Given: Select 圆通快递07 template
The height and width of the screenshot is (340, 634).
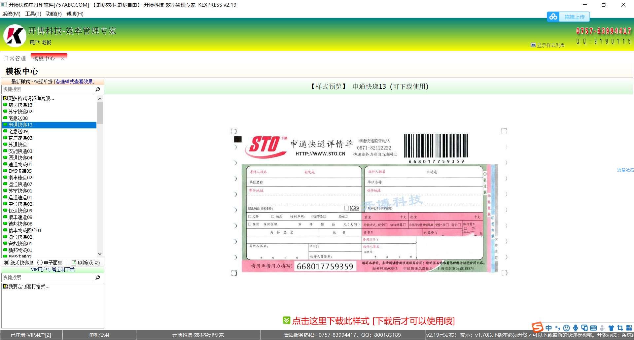Looking at the screenshot, I should pyautogui.click(x=20, y=184).
